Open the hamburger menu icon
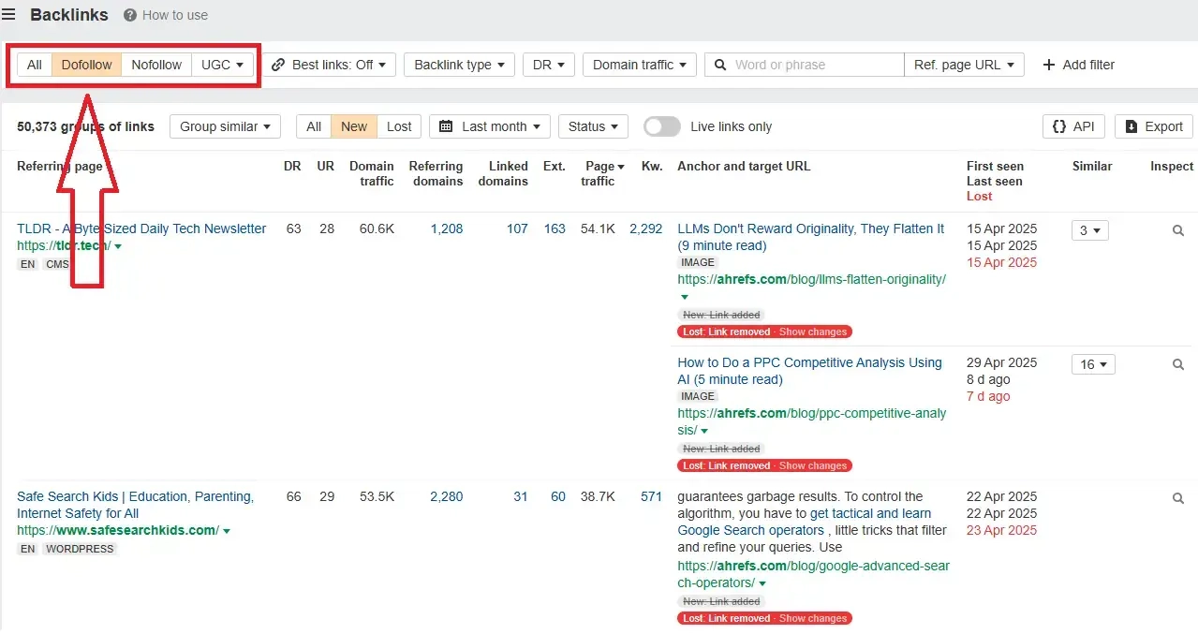Viewport: 1198px width, 634px height. (8, 14)
